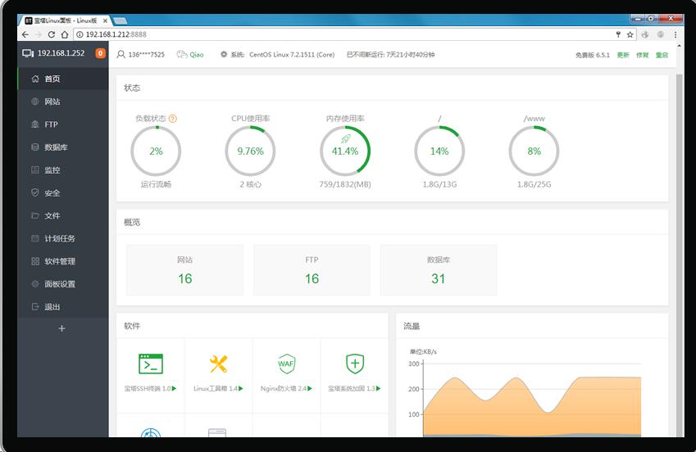Viewport: 696px width, 452px height.
Task: Click the 重启 link at top right
Action: (662, 55)
